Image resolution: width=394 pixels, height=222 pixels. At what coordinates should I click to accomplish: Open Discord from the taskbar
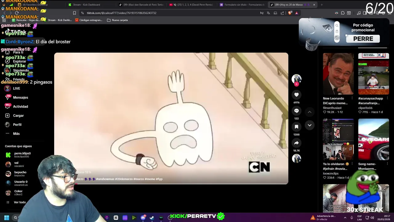click(x=143, y=218)
